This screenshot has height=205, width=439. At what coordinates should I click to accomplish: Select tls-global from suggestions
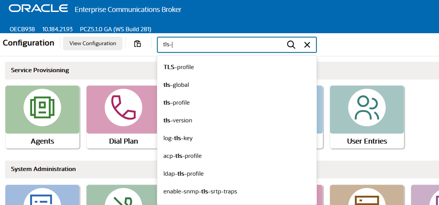pos(237,85)
